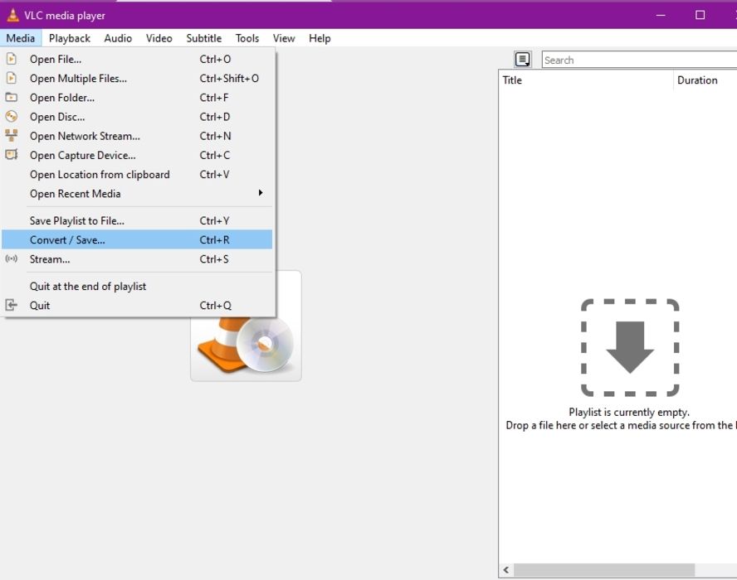The height and width of the screenshot is (580, 737).
Task: Select Open File... from Media menu
Action: tap(137, 59)
